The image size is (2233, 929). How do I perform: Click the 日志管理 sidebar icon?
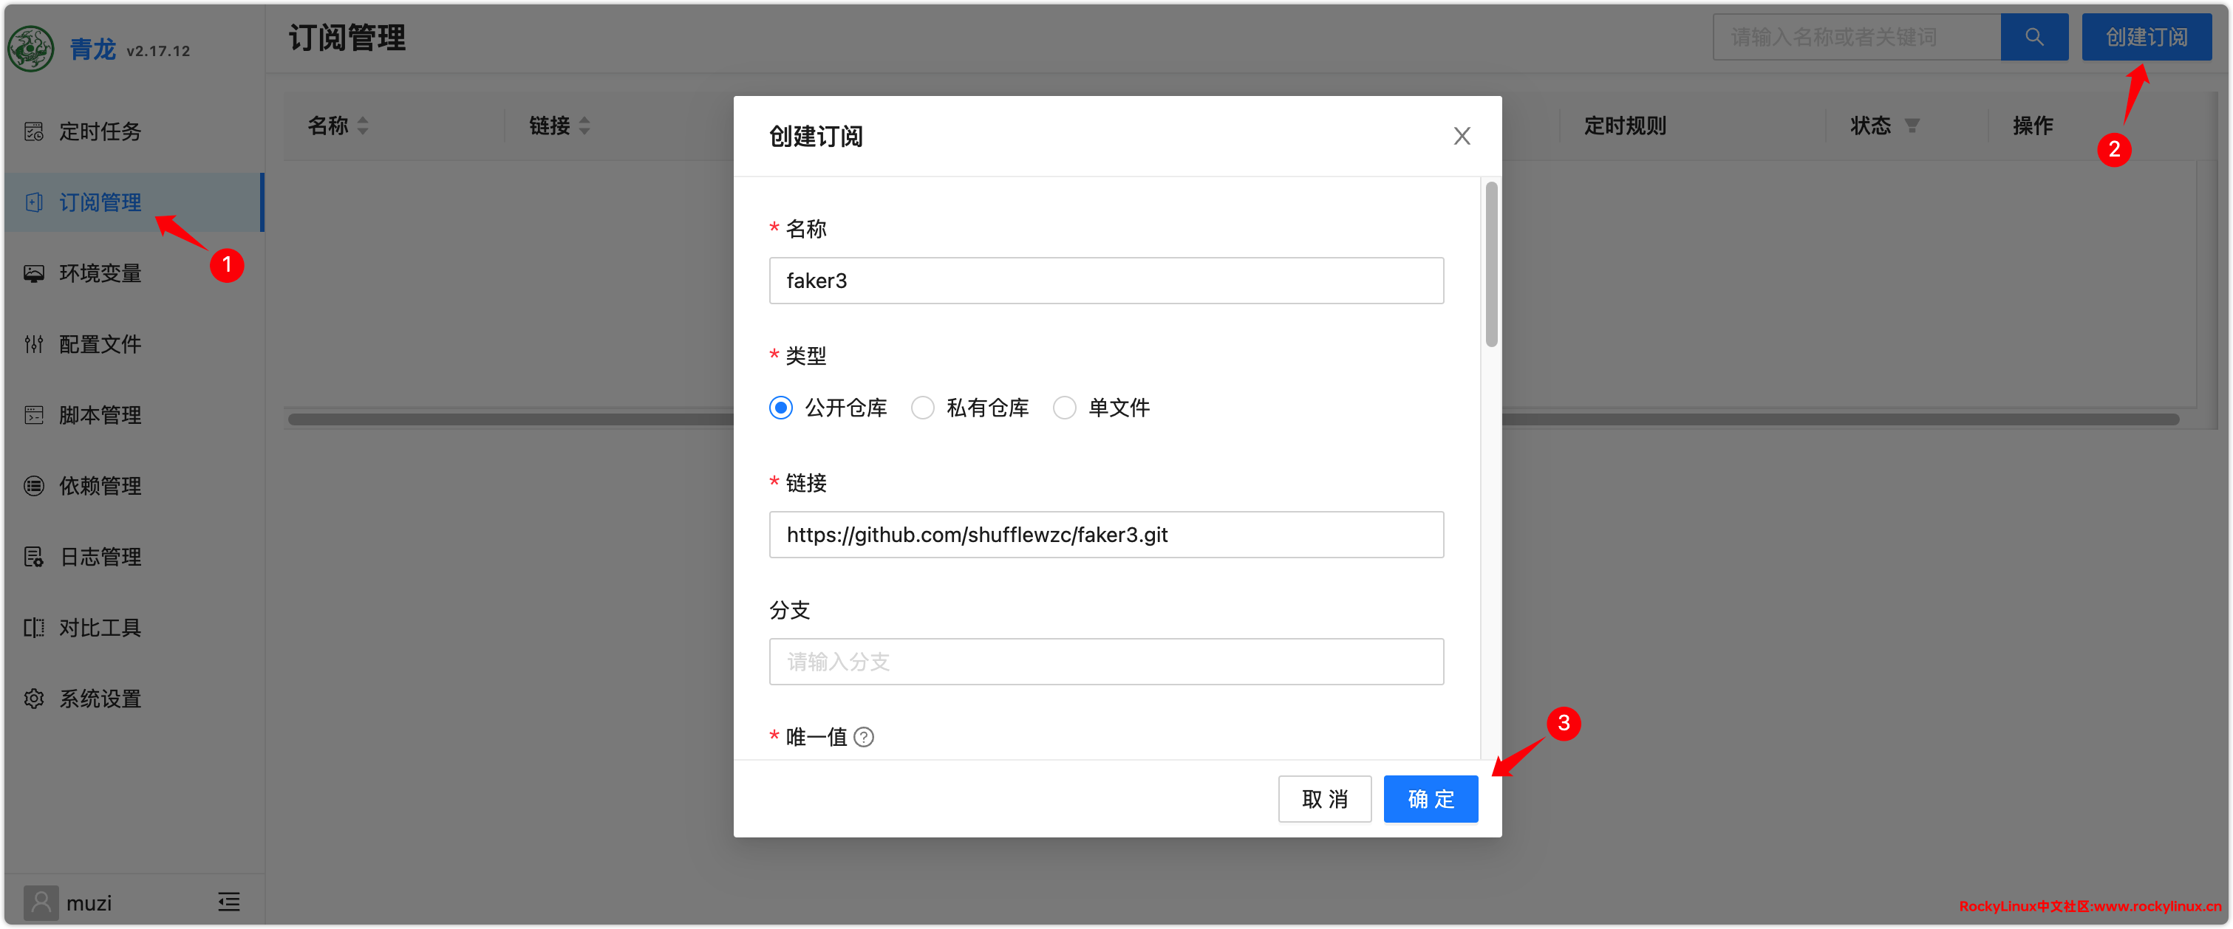34,558
